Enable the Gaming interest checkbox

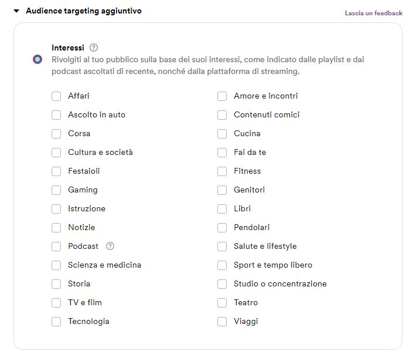[x=56, y=190]
